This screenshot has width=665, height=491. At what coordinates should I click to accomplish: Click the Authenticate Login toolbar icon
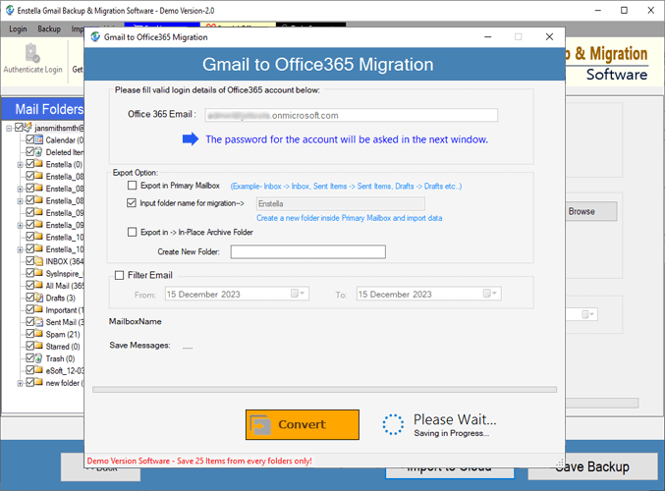[x=32, y=56]
